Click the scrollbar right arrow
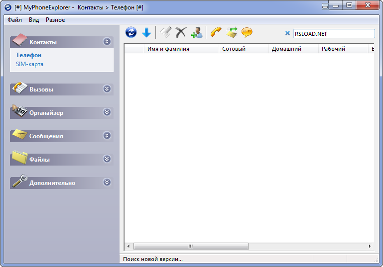Image resolution: width=383 pixels, height=267 pixels. pyautogui.click(x=370, y=246)
